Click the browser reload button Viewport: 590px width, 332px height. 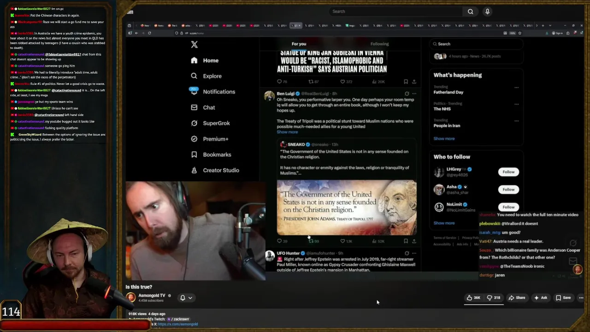coord(149,33)
